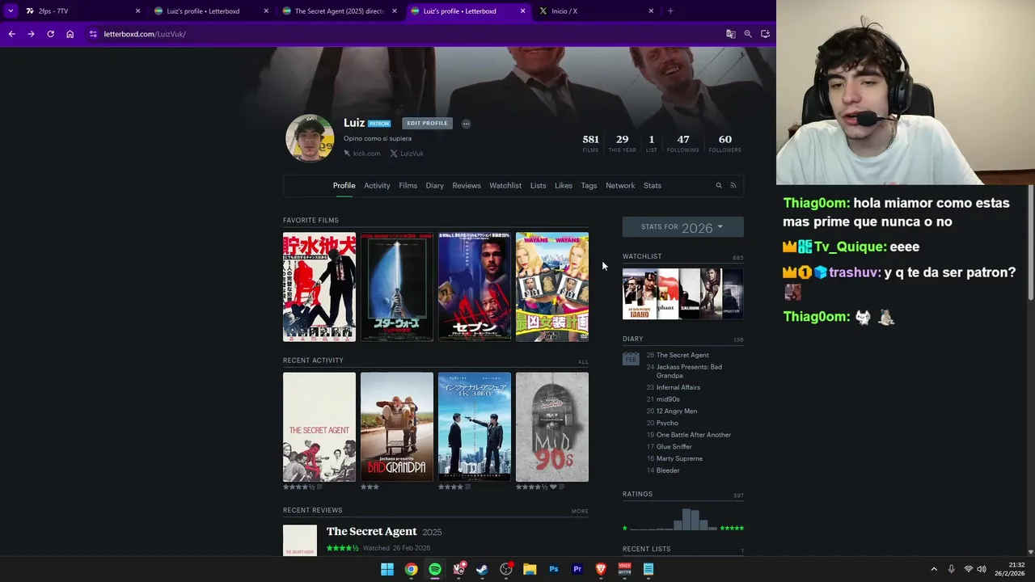Image resolution: width=1035 pixels, height=582 pixels.
Task: Open the Bad Grandpa recent activity poster
Action: [x=397, y=427]
